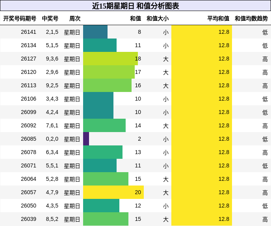Click the title 近15期星期日 和值分析图表
Image resolution: width=271 pixels, height=226 pixels.
[x=135, y=6]
